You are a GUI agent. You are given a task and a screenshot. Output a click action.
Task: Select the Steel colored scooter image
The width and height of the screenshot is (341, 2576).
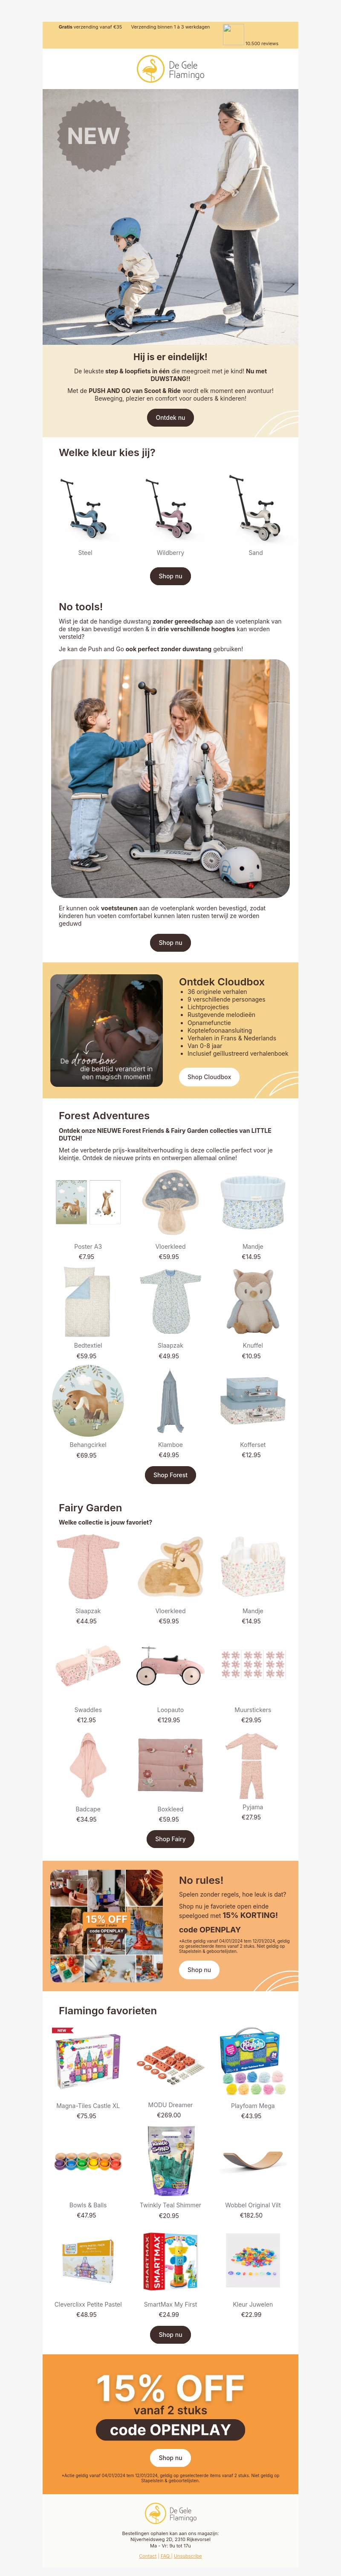[x=85, y=507]
